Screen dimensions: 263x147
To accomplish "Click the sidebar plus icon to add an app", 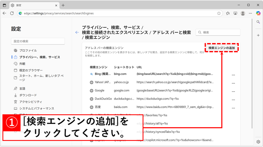I will (x=258, y=35).
